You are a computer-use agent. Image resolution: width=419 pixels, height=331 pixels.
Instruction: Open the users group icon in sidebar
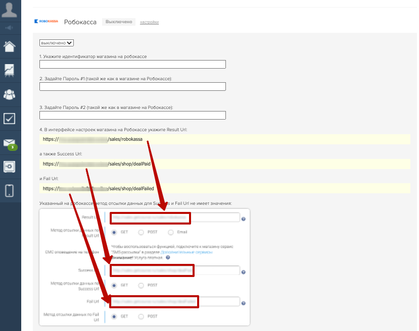coord(10,94)
